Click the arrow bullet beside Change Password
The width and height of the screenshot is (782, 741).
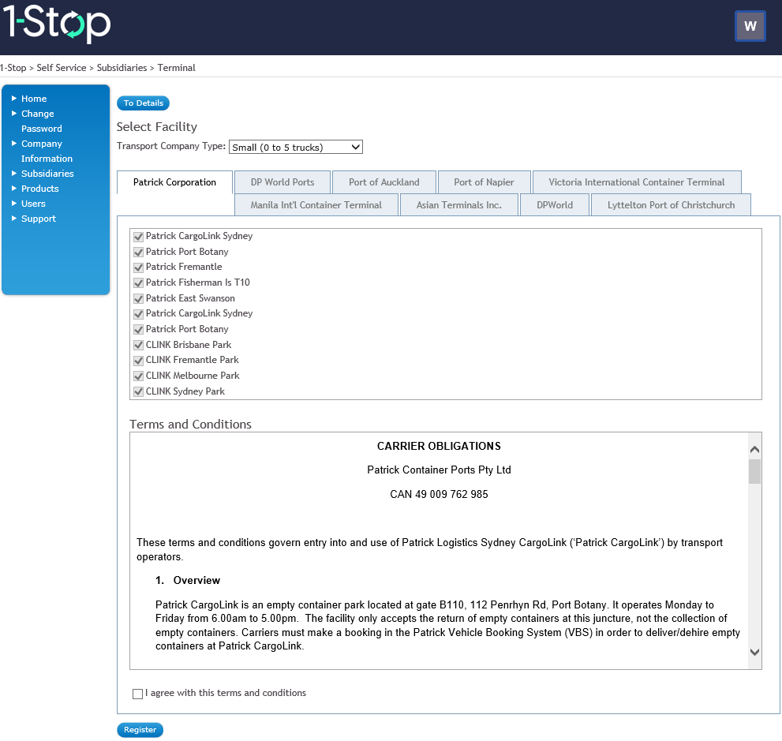14,113
